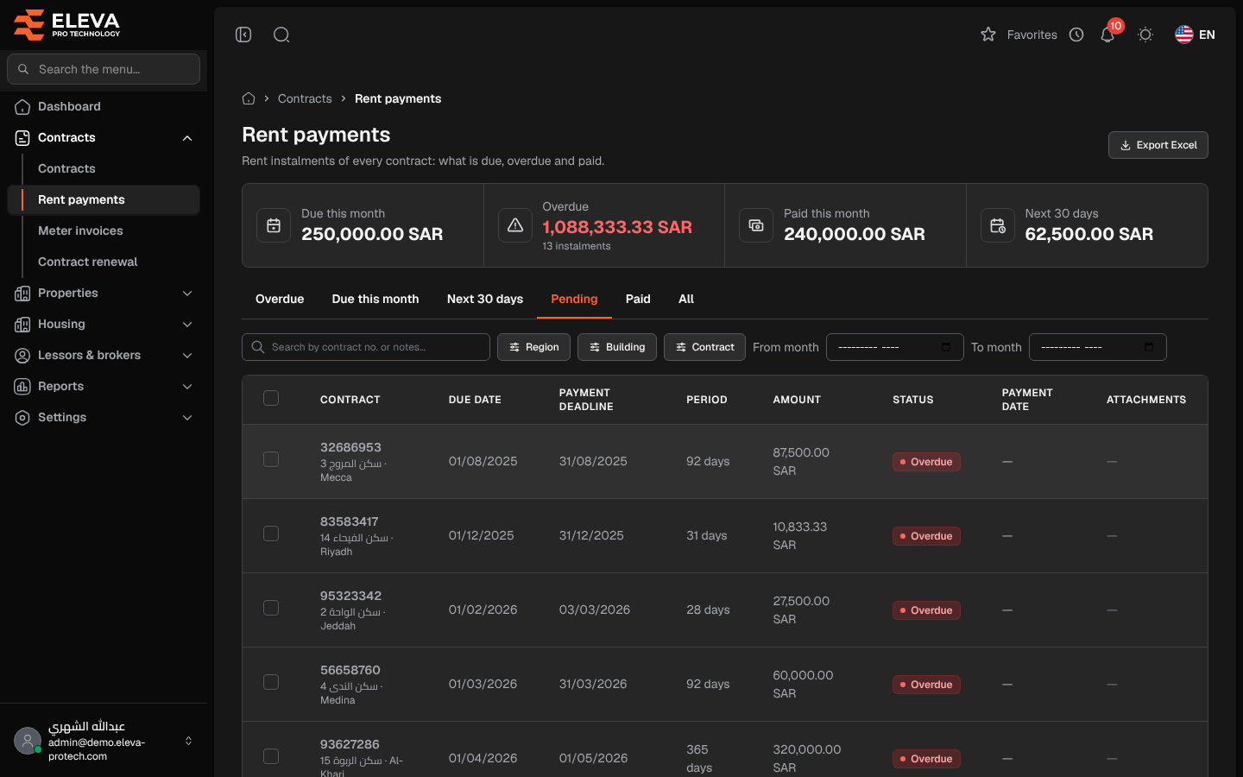The height and width of the screenshot is (777, 1243).
Task: Open the notifications bell
Action: [1107, 35]
